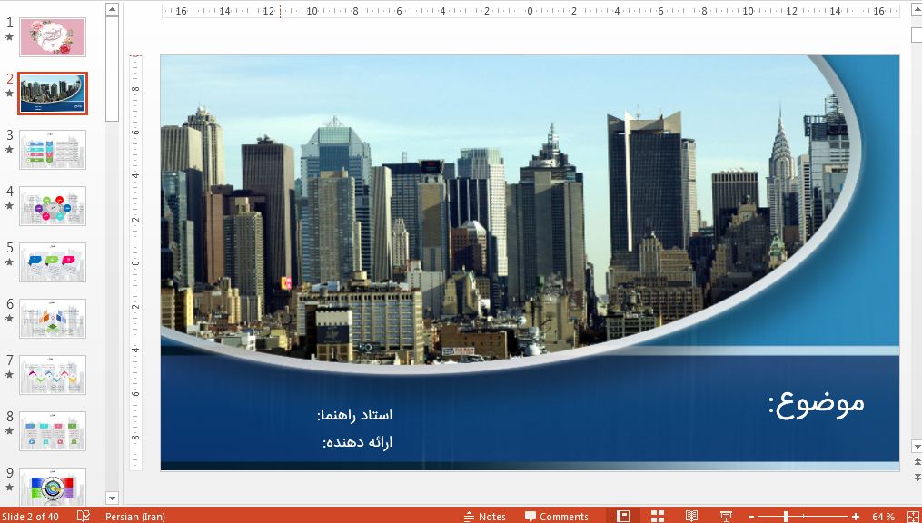This screenshot has width=922, height=523.
Task: Start Slide Show from status bar
Action: pos(726,516)
